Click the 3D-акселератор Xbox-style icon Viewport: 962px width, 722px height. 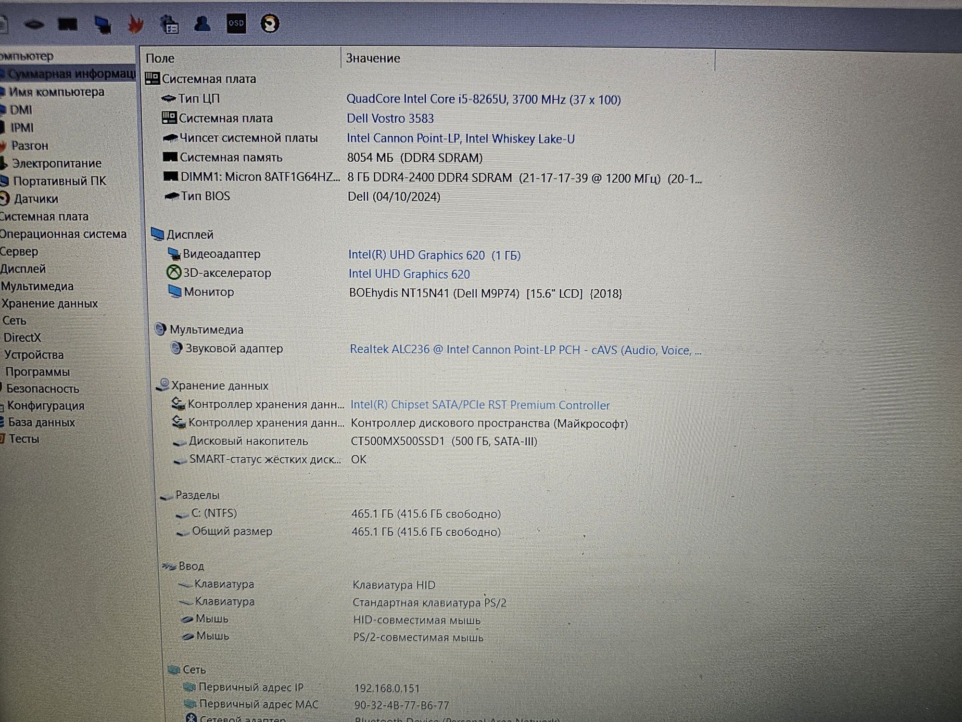click(173, 273)
